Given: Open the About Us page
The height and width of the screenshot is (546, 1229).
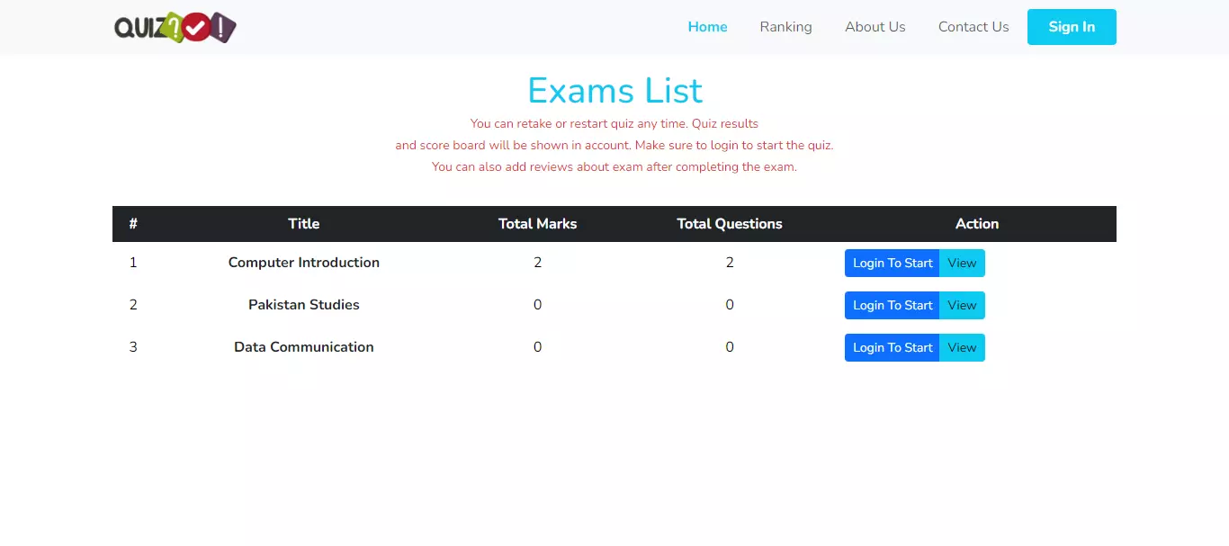Looking at the screenshot, I should (875, 27).
